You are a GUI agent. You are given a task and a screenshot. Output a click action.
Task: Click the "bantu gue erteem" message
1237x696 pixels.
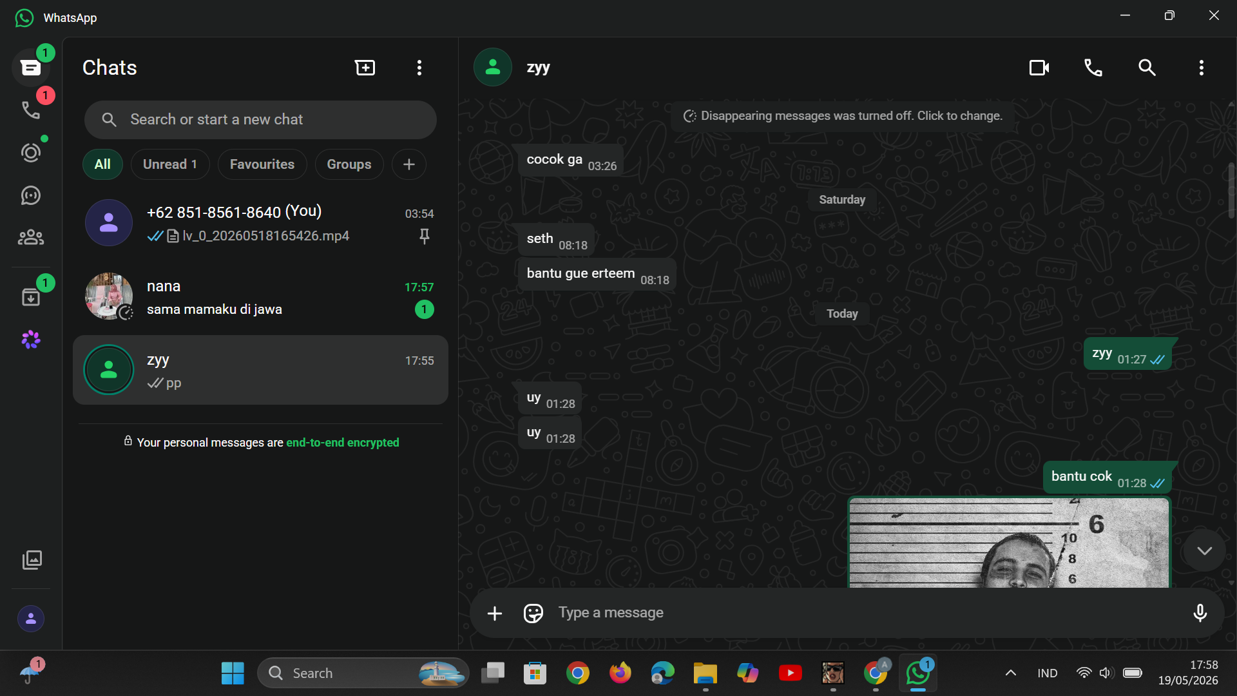[597, 275]
